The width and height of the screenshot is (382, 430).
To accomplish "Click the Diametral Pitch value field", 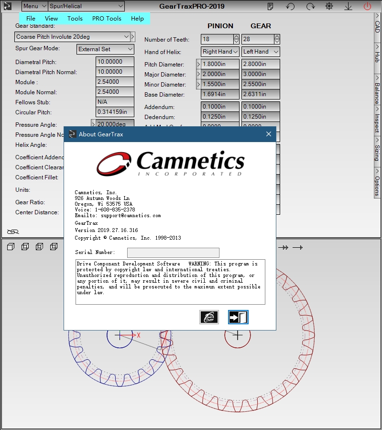I will [115, 62].
